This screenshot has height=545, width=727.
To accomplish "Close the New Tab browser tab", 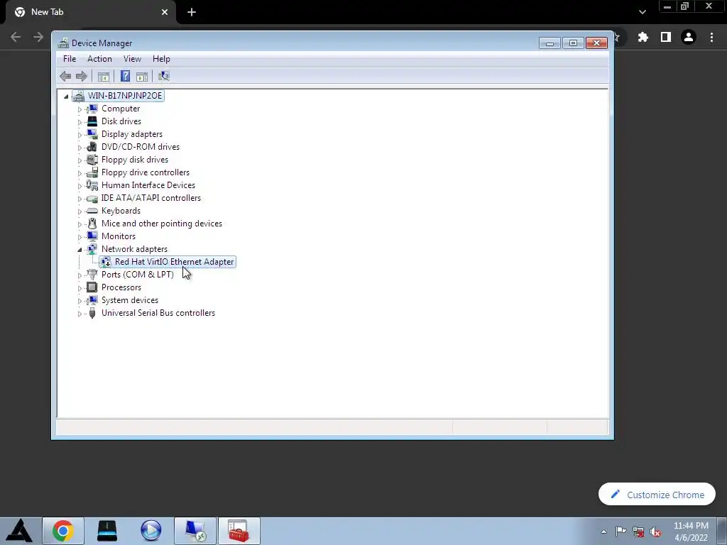I will 165,12.
